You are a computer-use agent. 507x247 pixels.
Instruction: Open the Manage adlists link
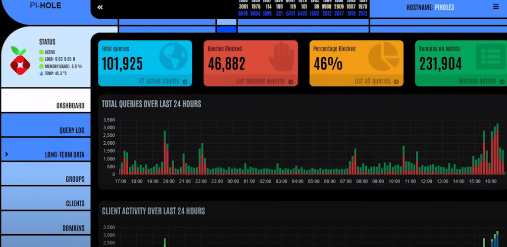tap(478, 81)
